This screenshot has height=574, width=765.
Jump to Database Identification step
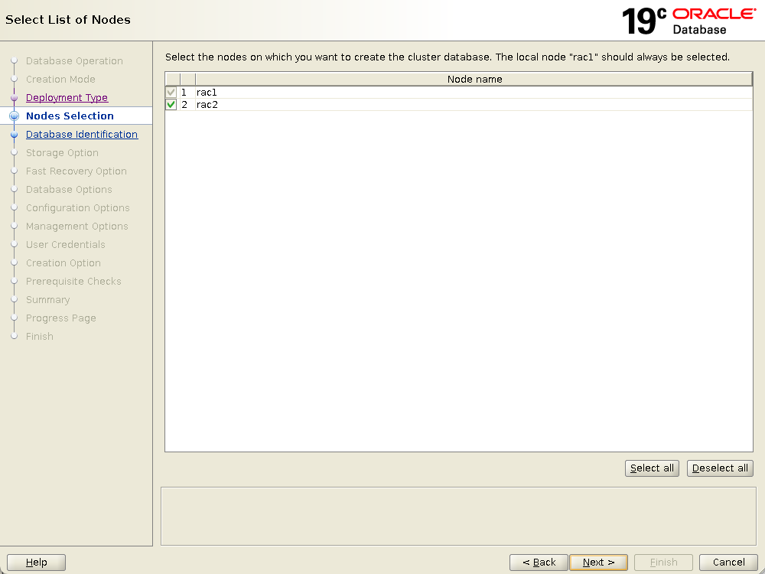tap(82, 135)
